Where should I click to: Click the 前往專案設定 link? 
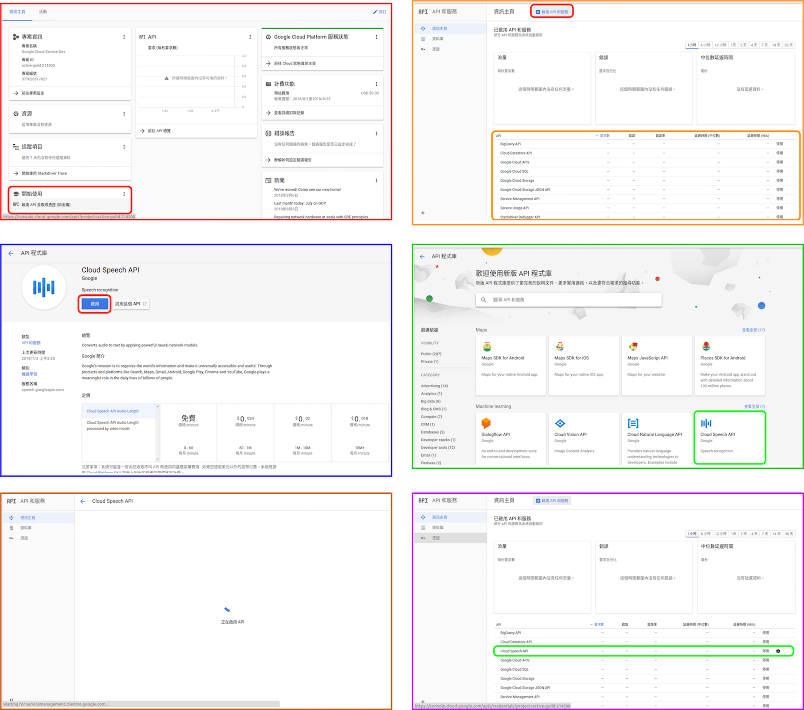[x=33, y=93]
